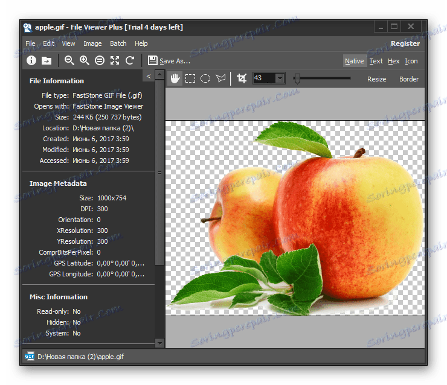Select the elliptical selection tool

click(x=205, y=78)
